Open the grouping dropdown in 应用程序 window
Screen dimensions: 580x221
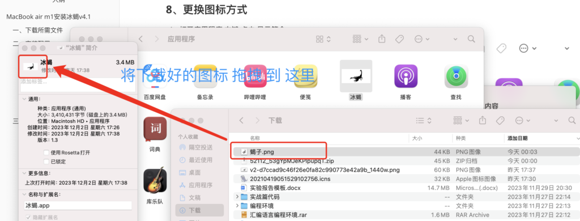point(360,39)
